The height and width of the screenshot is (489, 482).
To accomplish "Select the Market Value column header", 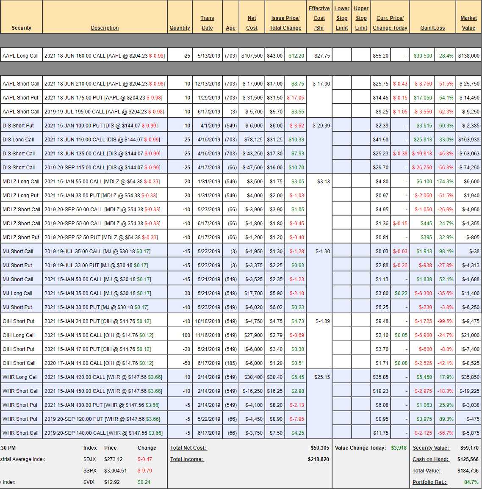I will click(468, 23).
